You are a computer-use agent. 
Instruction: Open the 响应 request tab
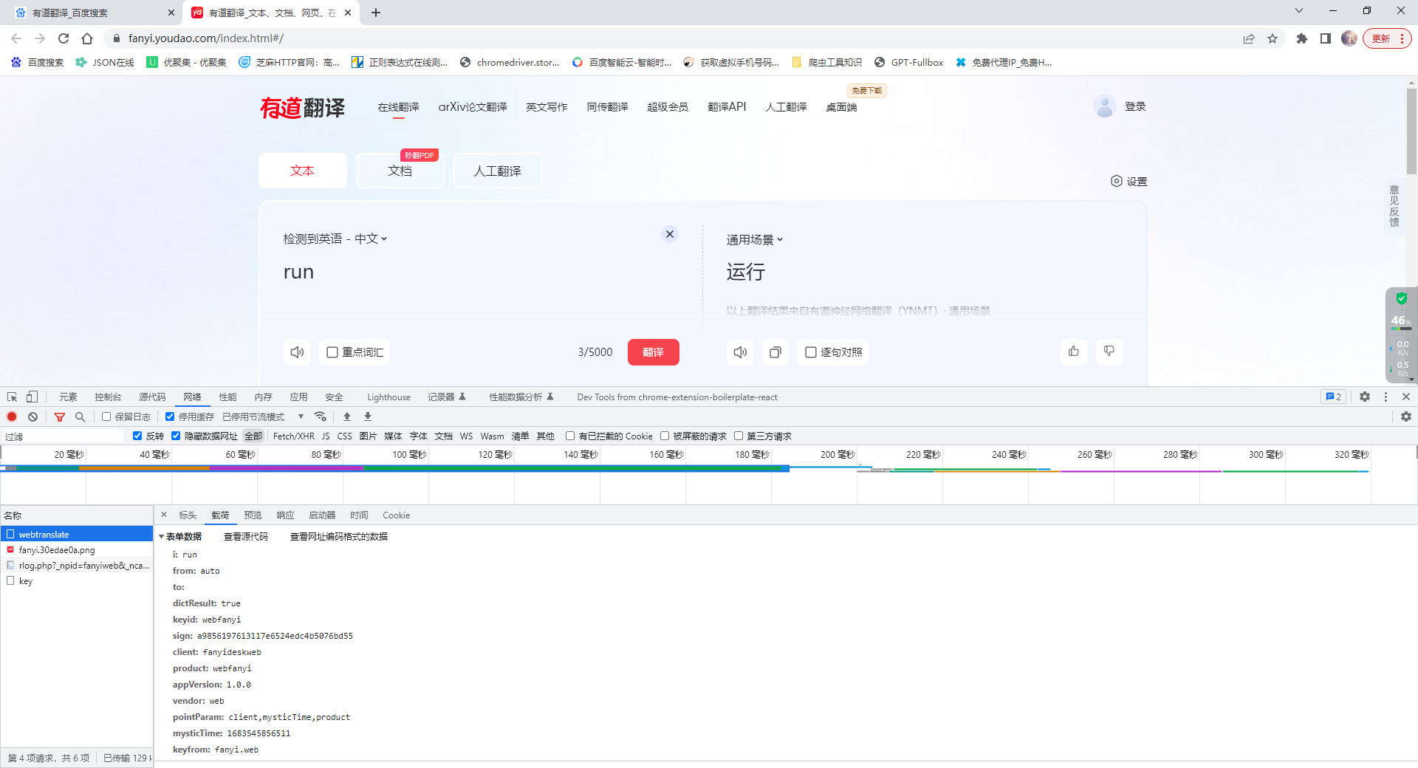coord(285,515)
